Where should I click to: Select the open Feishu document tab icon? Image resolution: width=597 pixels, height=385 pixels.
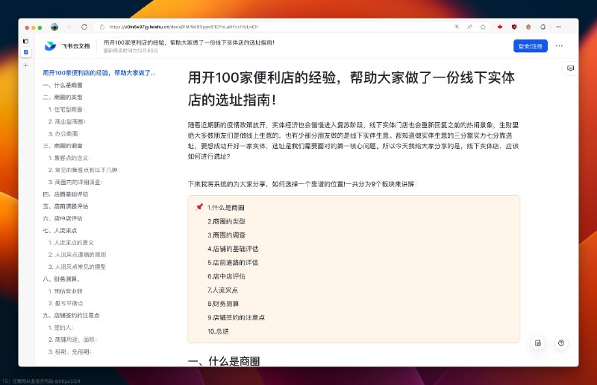[26, 52]
